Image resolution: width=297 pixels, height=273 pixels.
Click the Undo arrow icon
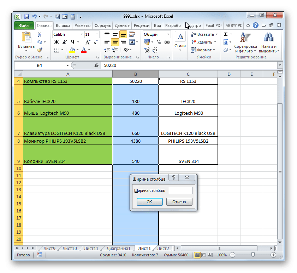[34, 17]
